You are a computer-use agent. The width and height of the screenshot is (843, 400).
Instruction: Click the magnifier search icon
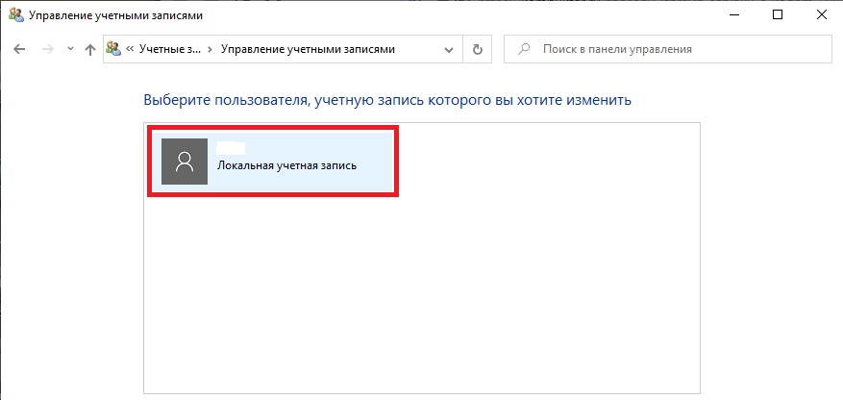(523, 49)
